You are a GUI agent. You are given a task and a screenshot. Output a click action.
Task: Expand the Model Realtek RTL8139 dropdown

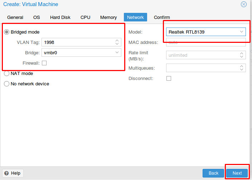point(241,32)
